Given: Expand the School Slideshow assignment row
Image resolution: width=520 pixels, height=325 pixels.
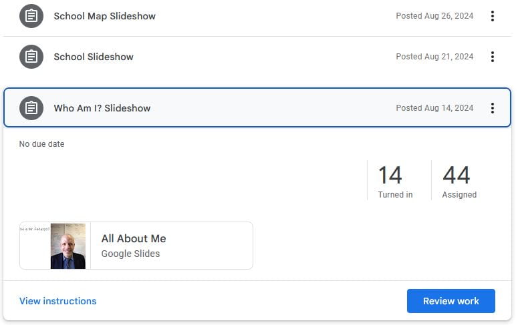Looking at the screenshot, I should [94, 57].
